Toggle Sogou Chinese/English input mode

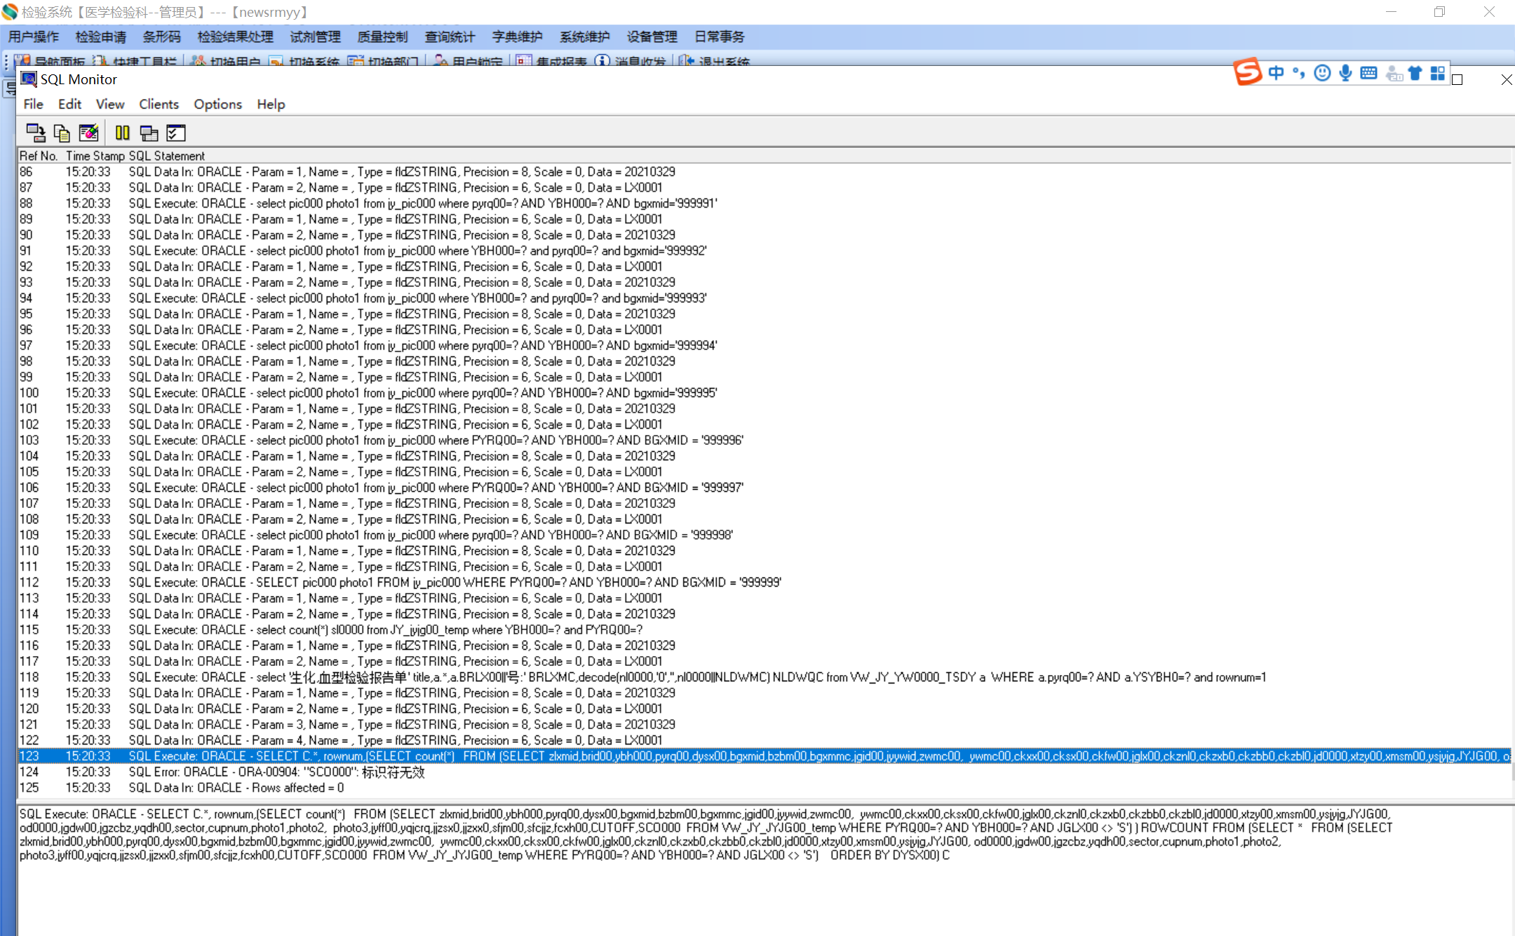1276,73
